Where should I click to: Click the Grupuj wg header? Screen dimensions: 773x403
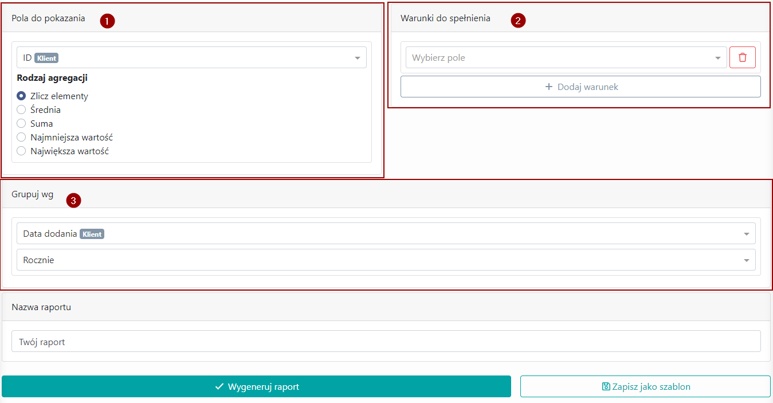click(33, 194)
